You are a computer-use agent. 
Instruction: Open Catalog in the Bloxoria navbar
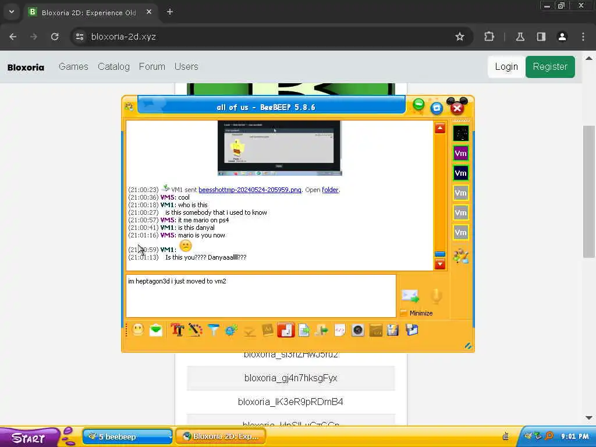point(113,66)
